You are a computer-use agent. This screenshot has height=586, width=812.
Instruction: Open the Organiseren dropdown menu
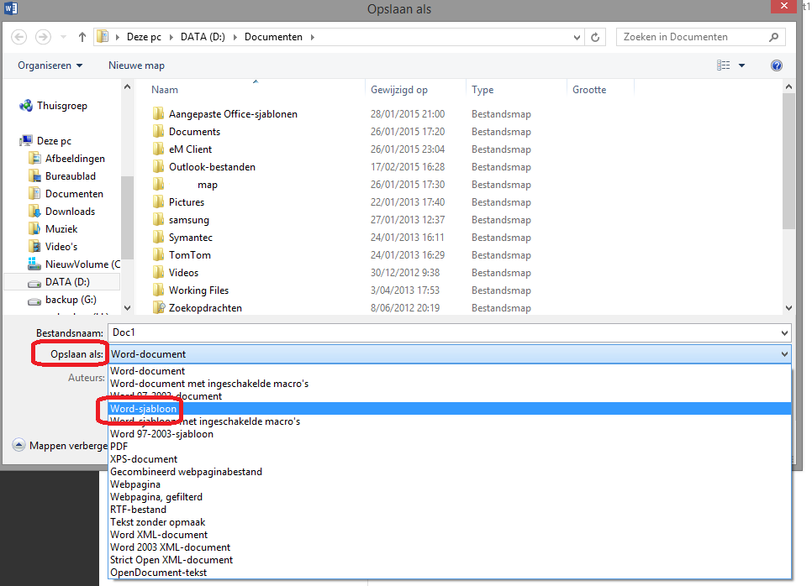tap(50, 65)
